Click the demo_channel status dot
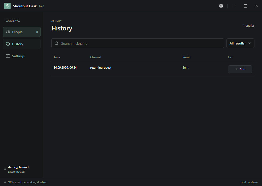262x186 pixels. tap(5, 169)
